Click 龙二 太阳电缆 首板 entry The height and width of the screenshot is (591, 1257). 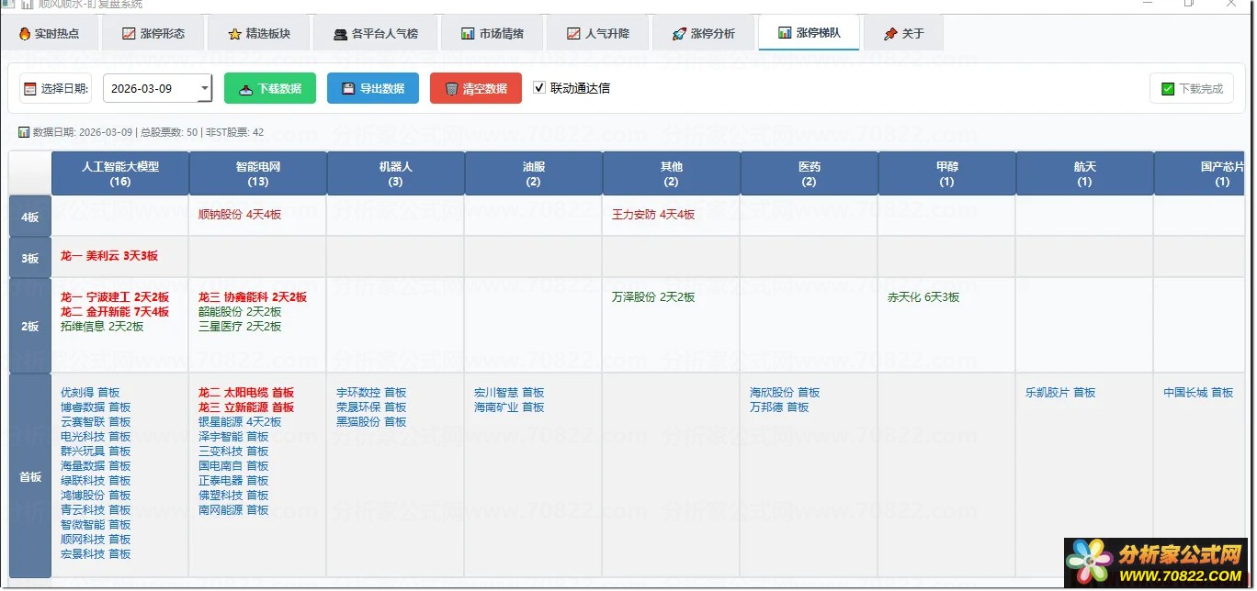point(246,393)
